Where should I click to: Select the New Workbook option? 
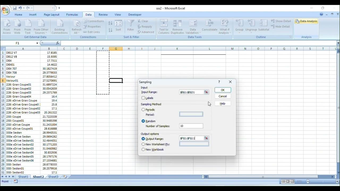(x=143, y=150)
